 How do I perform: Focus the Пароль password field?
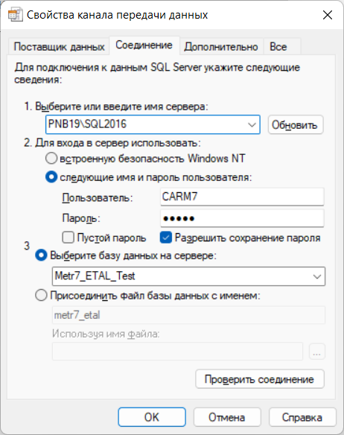pos(242,218)
